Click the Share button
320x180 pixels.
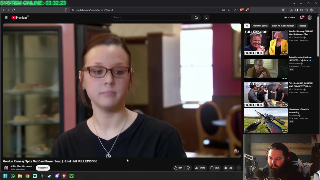click(x=200, y=168)
